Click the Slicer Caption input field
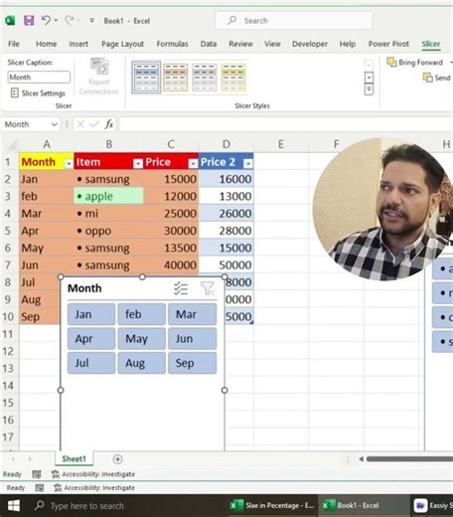 [x=39, y=78]
